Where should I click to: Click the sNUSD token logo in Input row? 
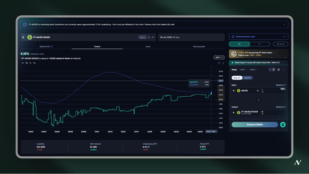[239, 91]
